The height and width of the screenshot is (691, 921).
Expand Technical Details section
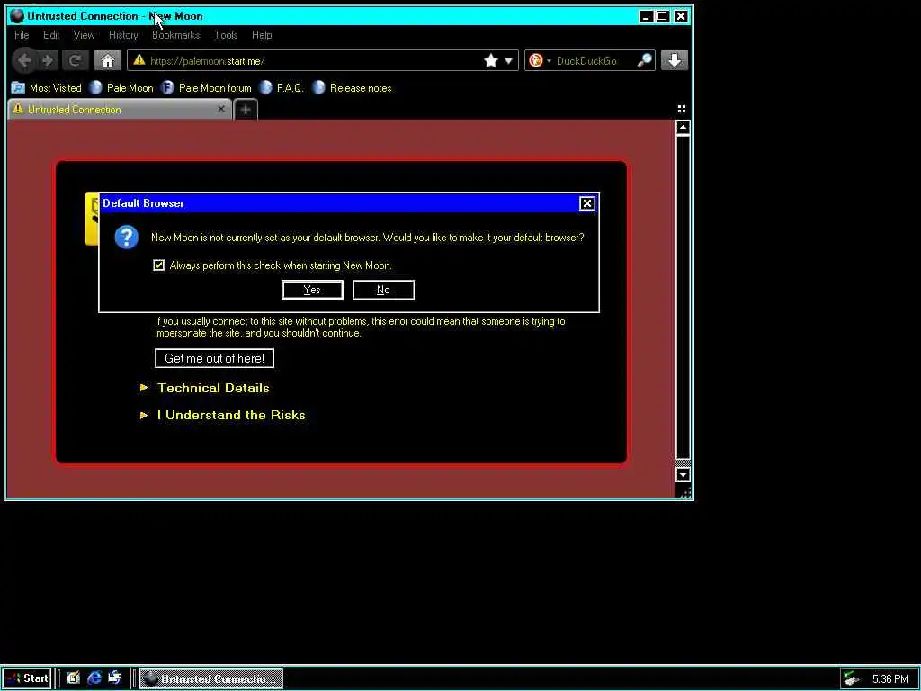205,388
